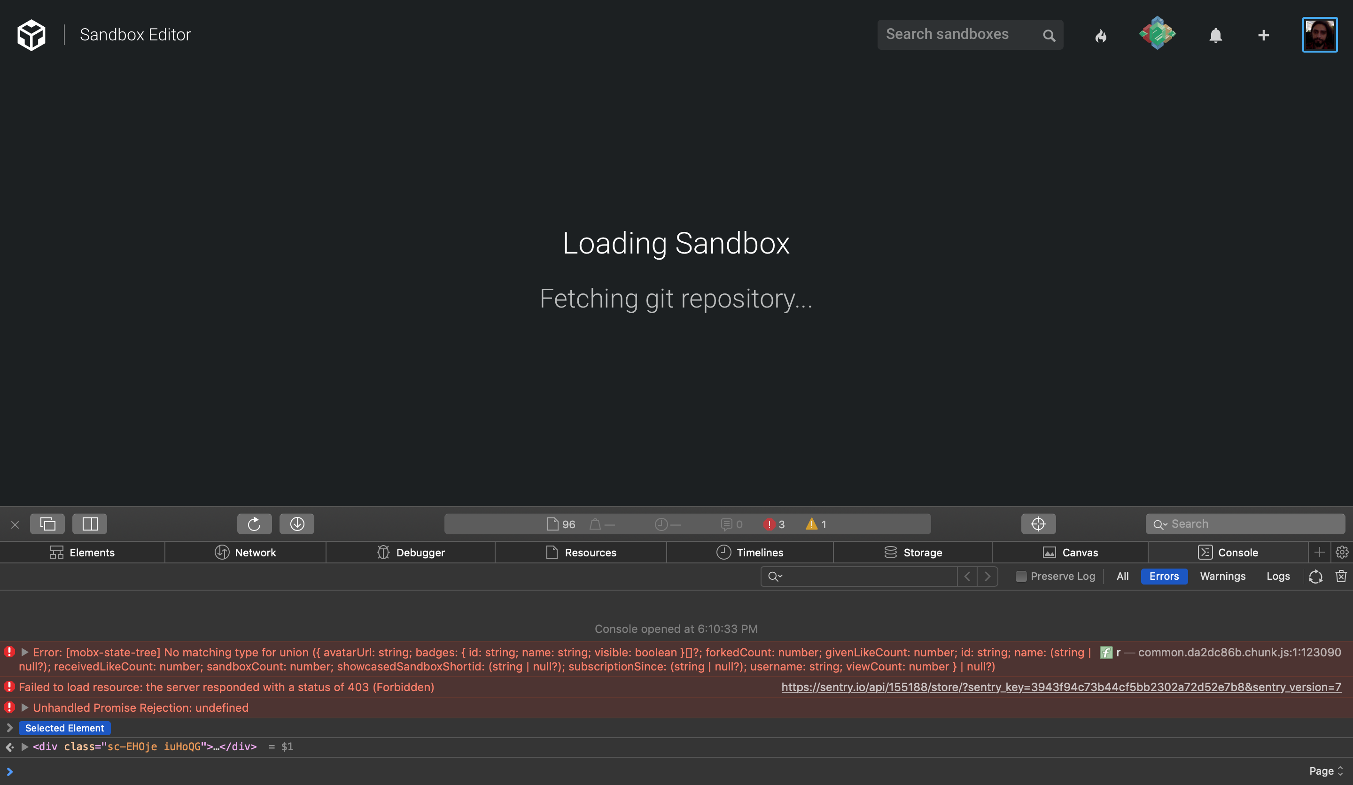Click the log messages count 0 indicator
1353x785 pixels.
click(x=732, y=524)
